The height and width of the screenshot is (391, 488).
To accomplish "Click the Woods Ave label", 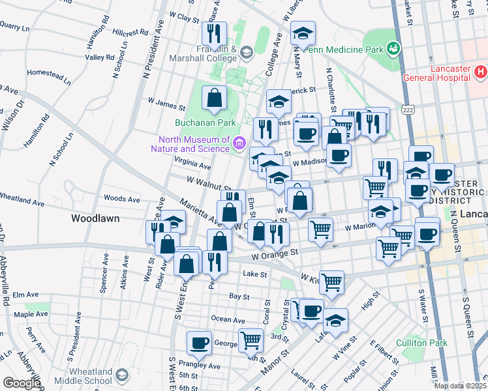I will pos(122,198).
